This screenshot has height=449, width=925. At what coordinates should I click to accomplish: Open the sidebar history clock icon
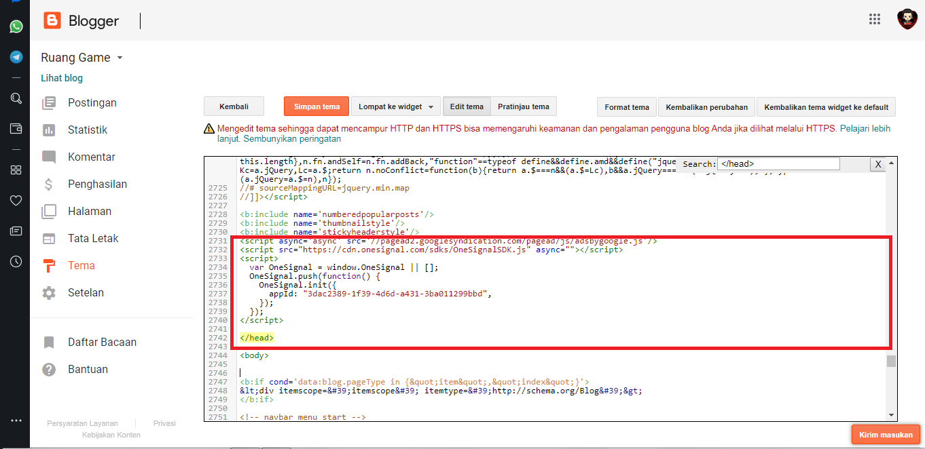click(x=16, y=261)
